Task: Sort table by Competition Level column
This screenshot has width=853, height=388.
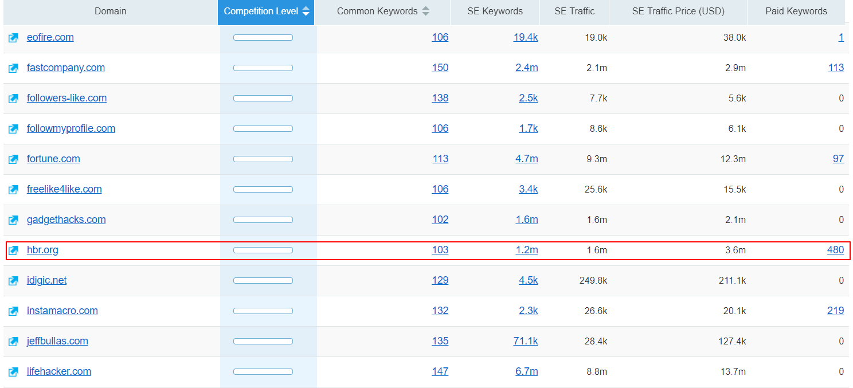Action: [267, 11]
